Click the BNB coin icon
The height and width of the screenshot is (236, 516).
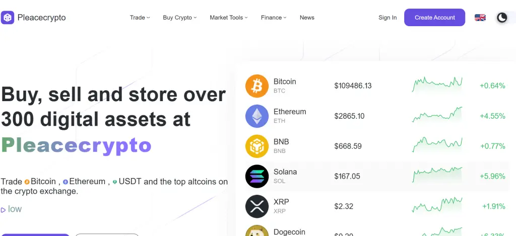click(257, 146)
